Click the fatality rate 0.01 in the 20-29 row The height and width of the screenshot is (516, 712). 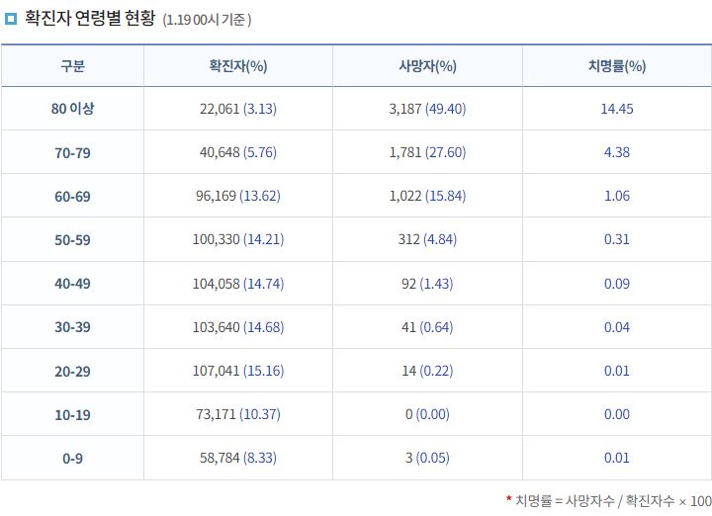617,371
